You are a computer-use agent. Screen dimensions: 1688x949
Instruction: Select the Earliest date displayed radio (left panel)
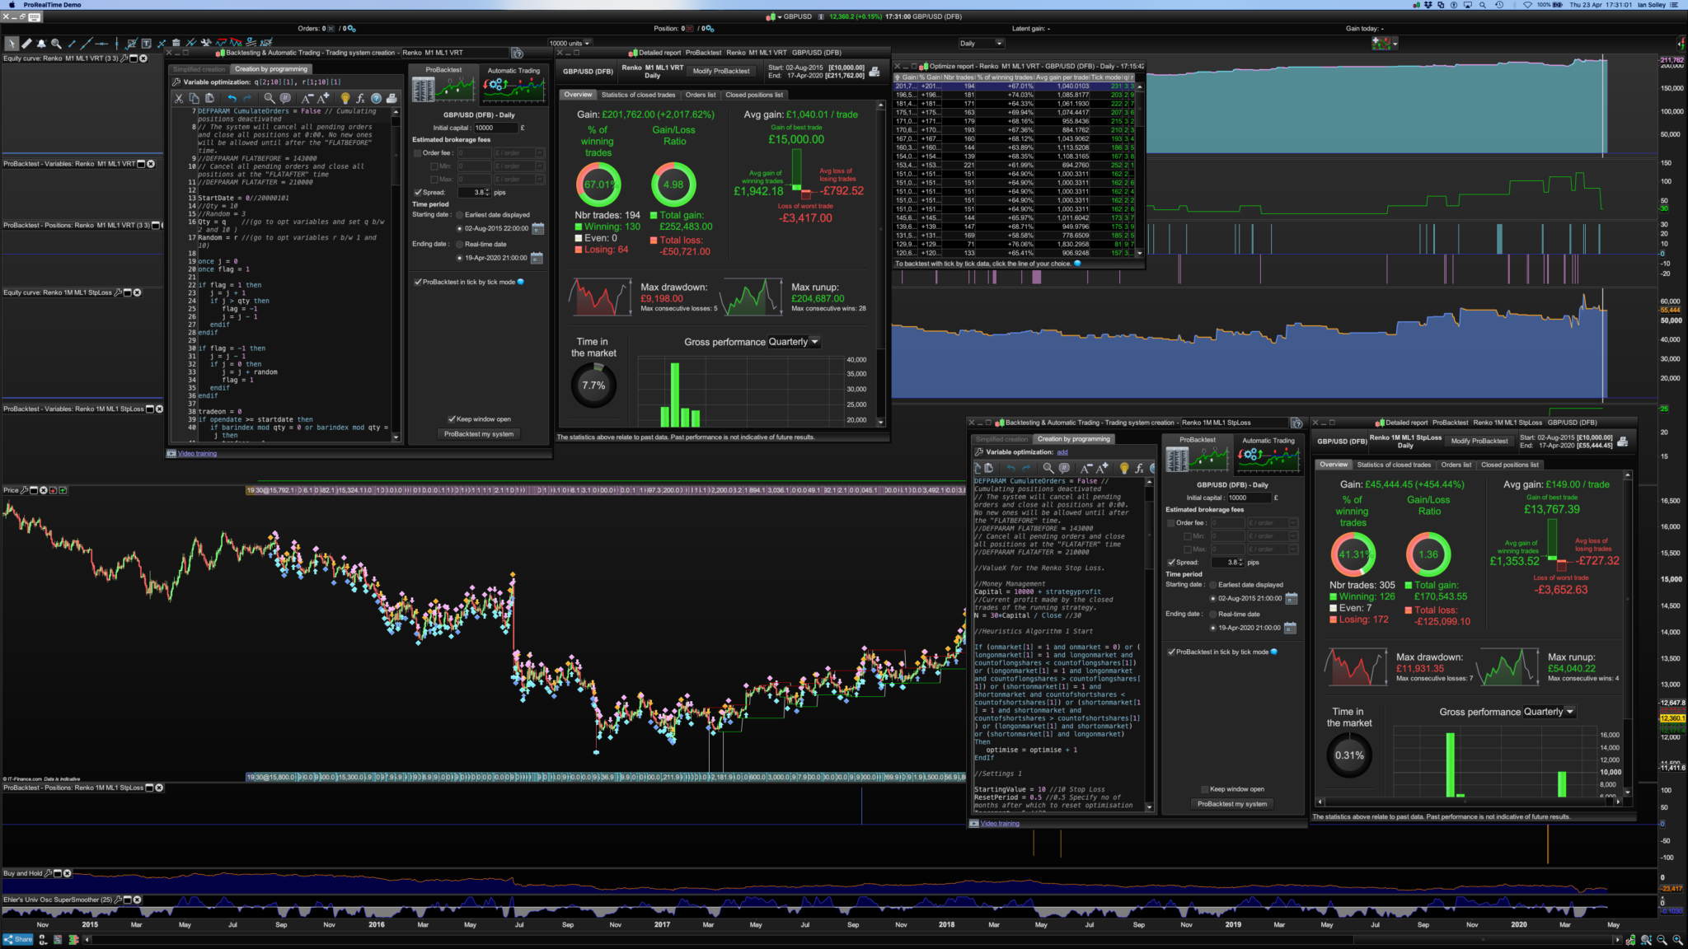460,215
